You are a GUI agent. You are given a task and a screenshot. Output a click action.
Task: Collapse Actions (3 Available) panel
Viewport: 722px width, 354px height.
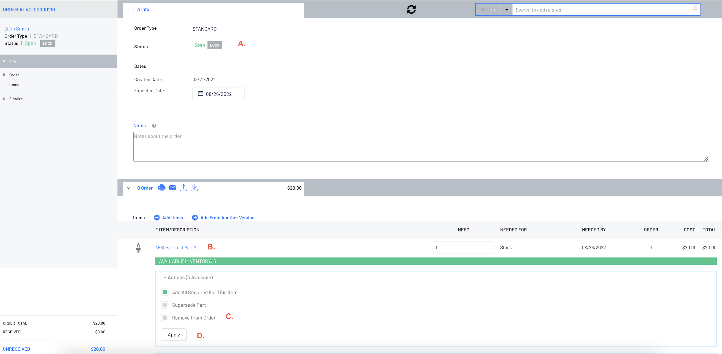pos(165,278)
